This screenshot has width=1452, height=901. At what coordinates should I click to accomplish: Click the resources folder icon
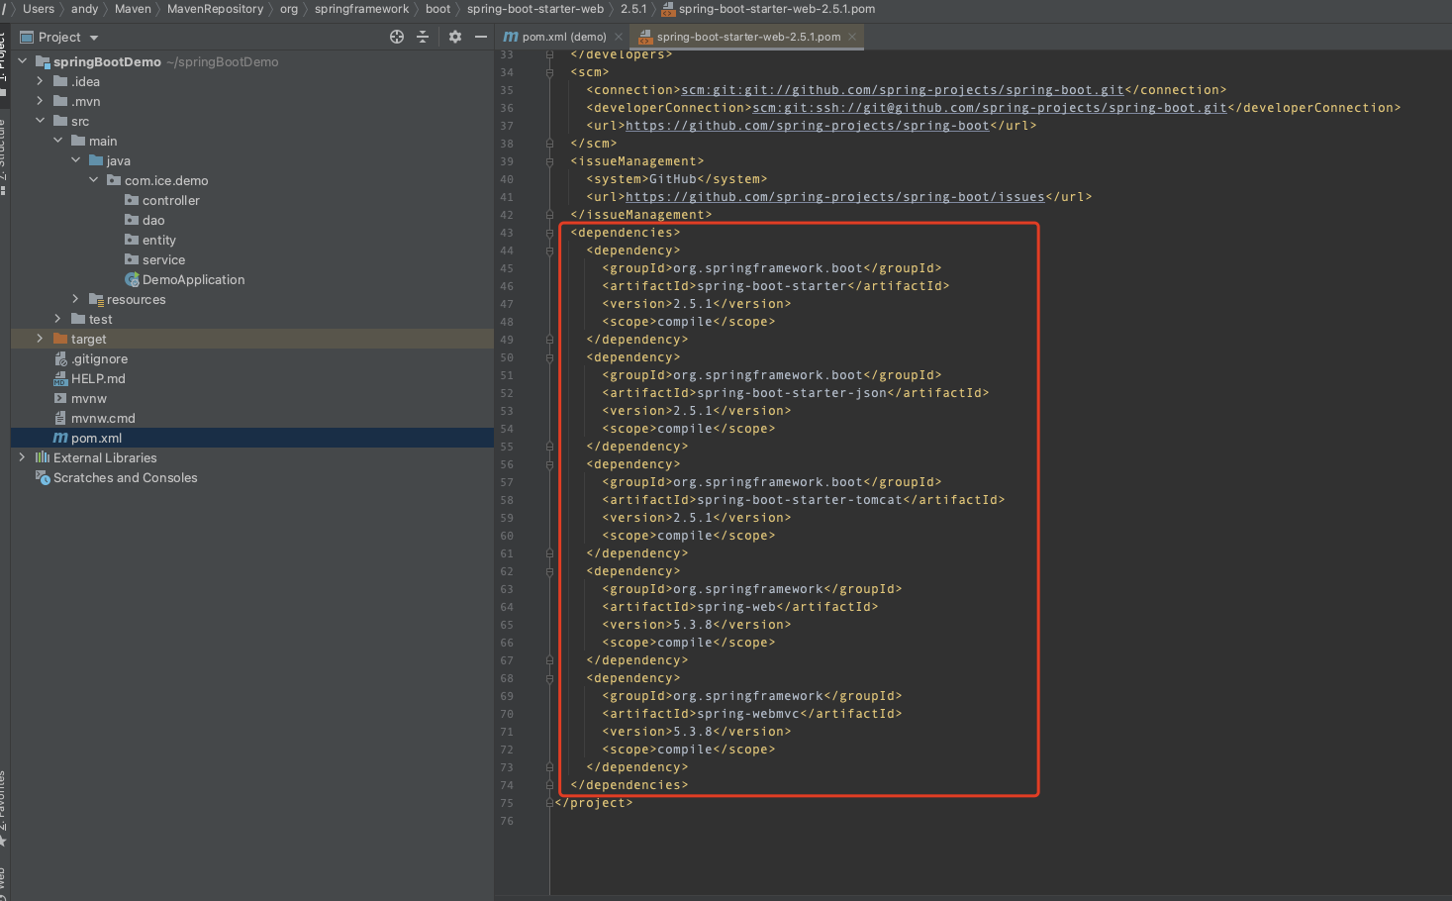pos(96,299)
